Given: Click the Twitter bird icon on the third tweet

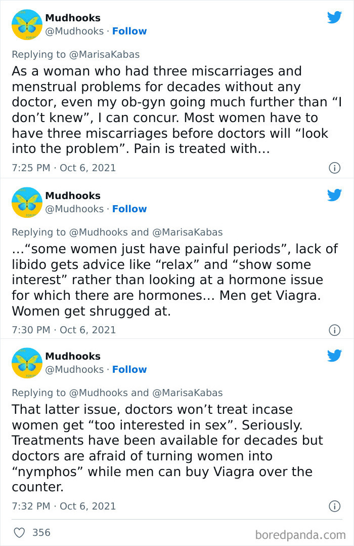Looking at the screenshot, I should [x=335, y=356].
